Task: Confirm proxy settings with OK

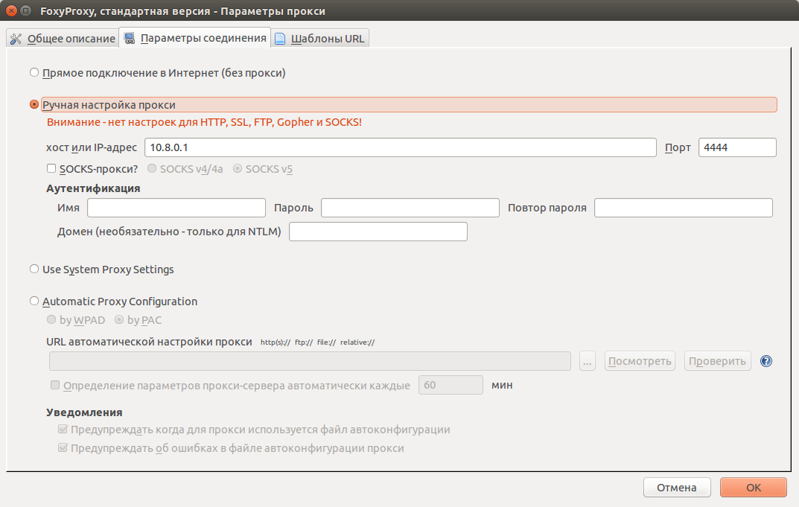Action: (753, 487)
